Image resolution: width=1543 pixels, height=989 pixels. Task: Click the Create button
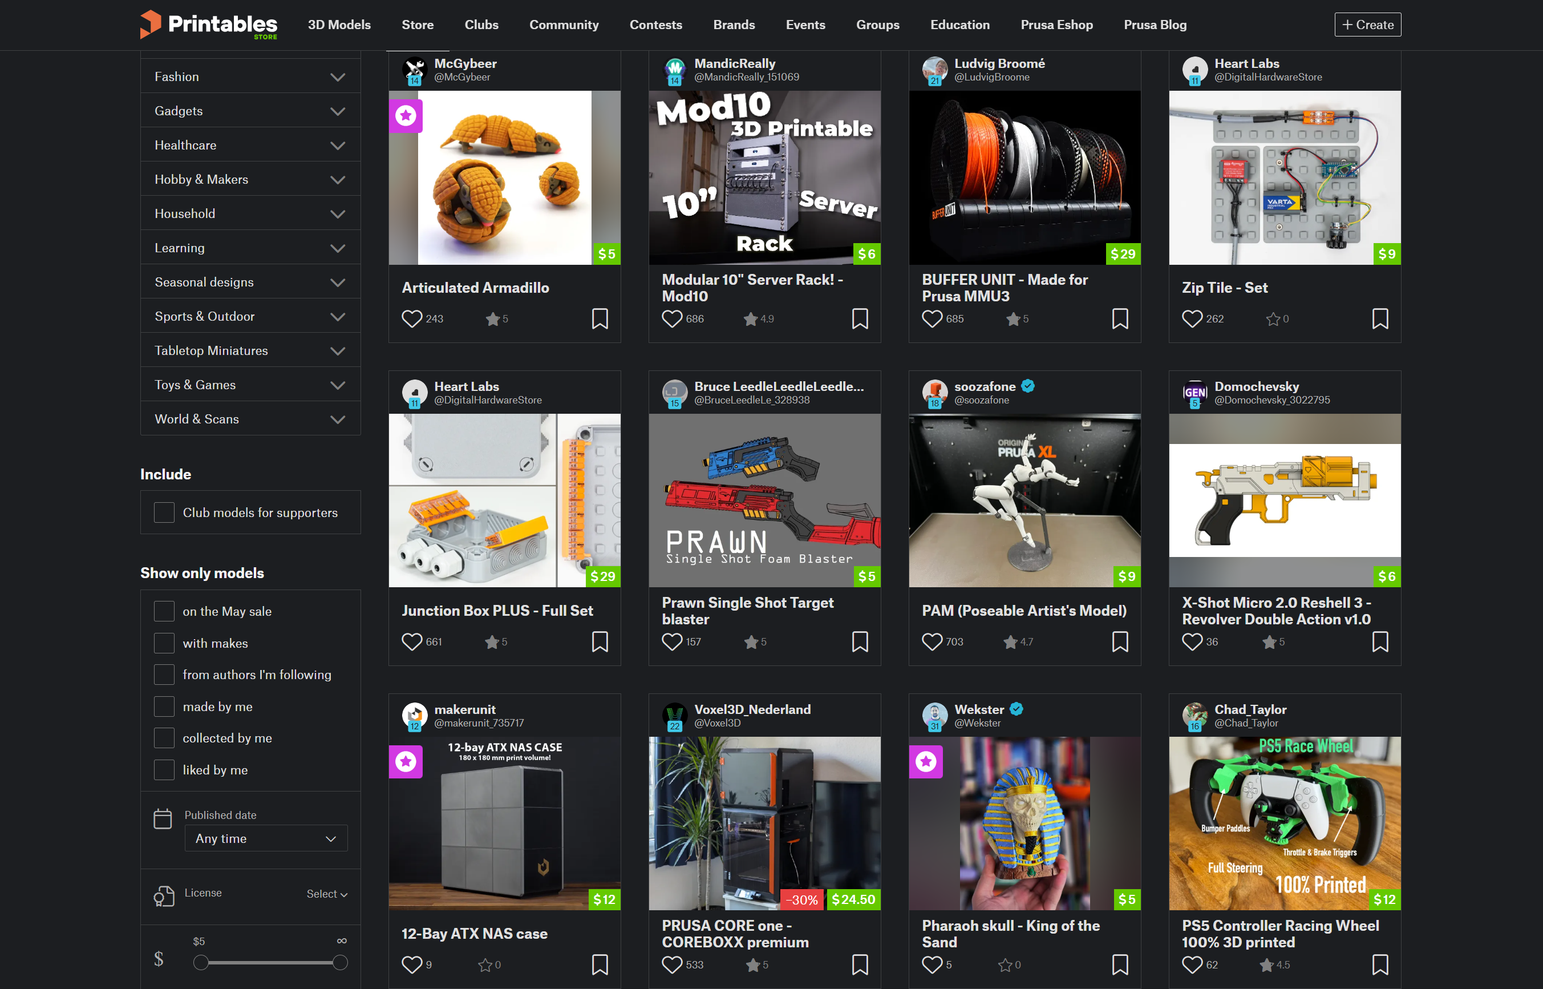pos(1368,25)
